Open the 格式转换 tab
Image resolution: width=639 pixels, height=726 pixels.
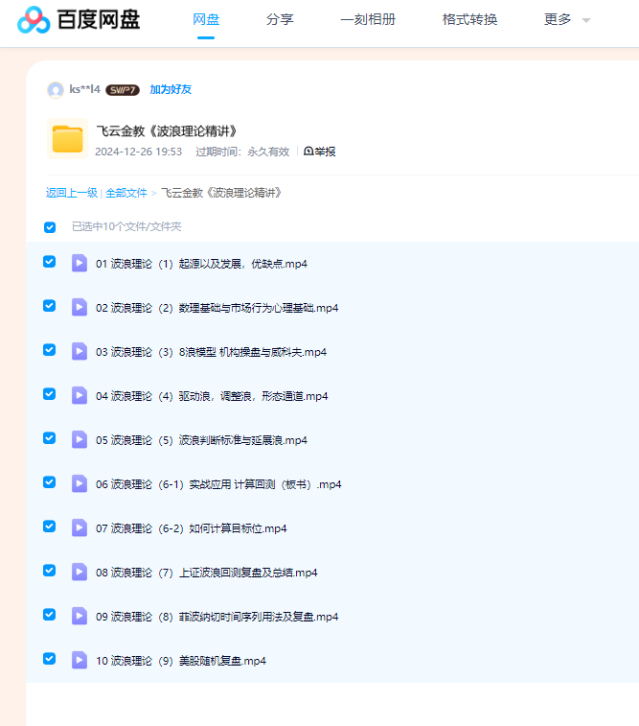469,19
